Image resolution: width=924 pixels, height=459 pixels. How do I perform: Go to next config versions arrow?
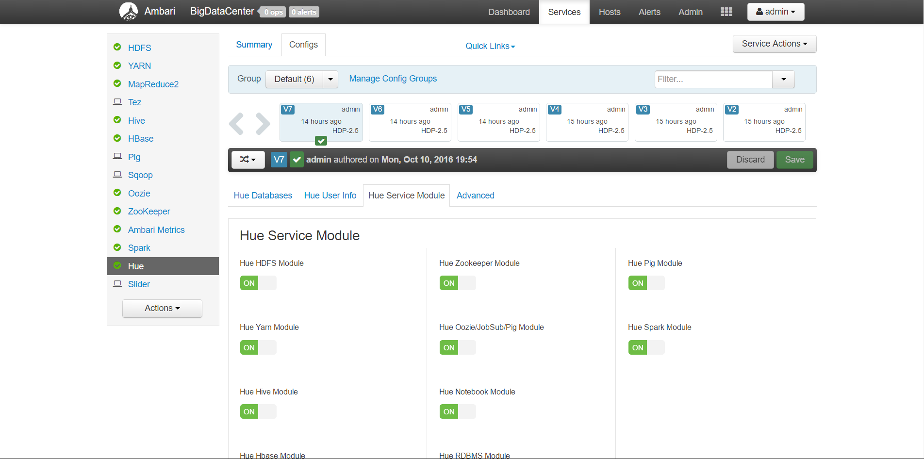pos(263,124)
